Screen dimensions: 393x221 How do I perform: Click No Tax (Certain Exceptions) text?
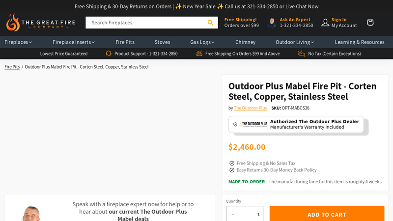[335, 54]
